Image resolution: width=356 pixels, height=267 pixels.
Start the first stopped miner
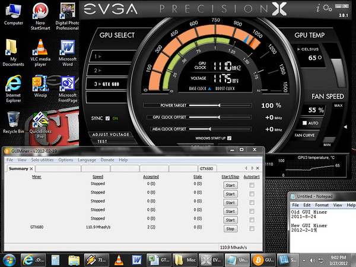tap(230, 185)
